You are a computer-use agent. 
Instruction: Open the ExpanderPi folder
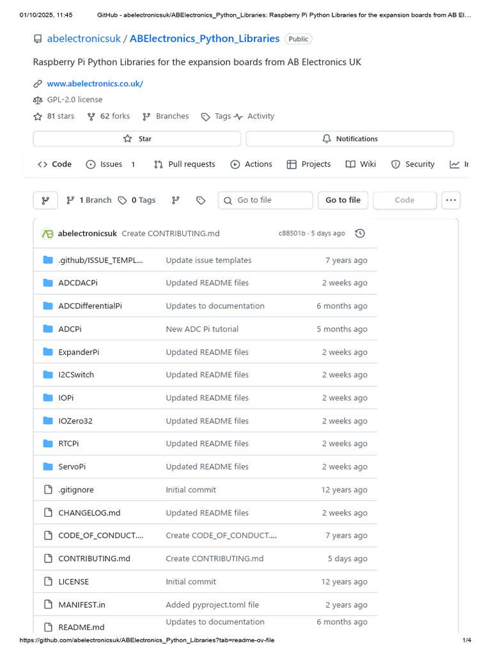pos(79,352)
